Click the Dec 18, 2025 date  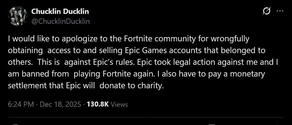(61, 104)
